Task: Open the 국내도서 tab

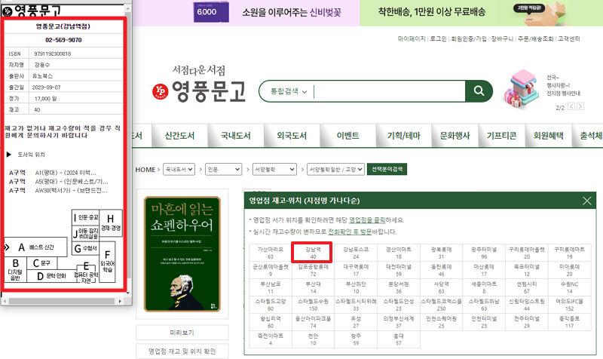Action: coord(236,136)
